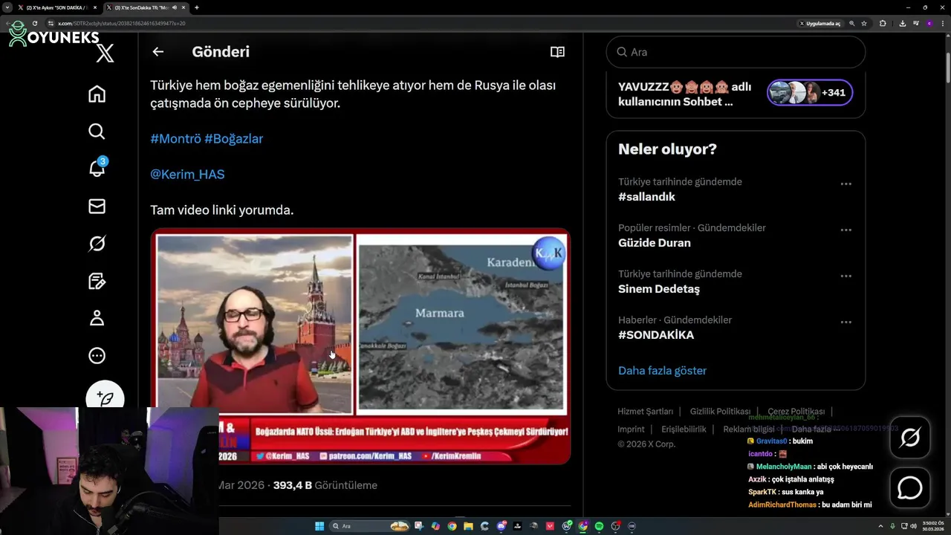Open browser downloads icon

pyautogui.click(x=902, y=23)
